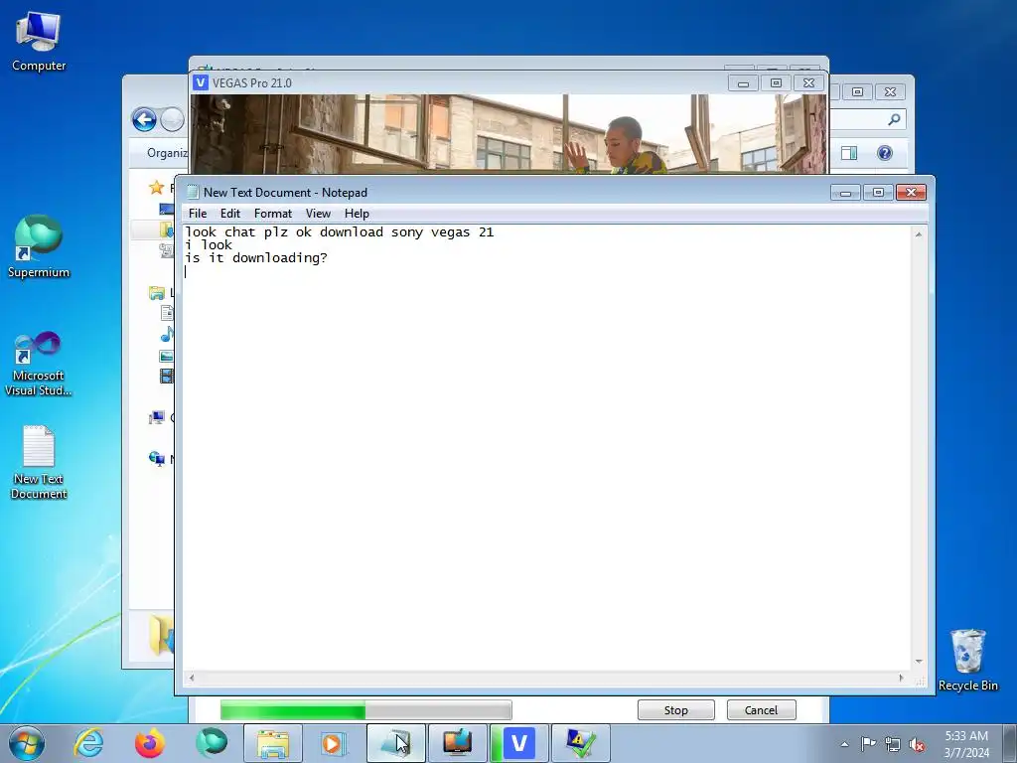Click the Explorer search box magnifier
Viewport: 1017px width, 763px height.
pos(894,119)
